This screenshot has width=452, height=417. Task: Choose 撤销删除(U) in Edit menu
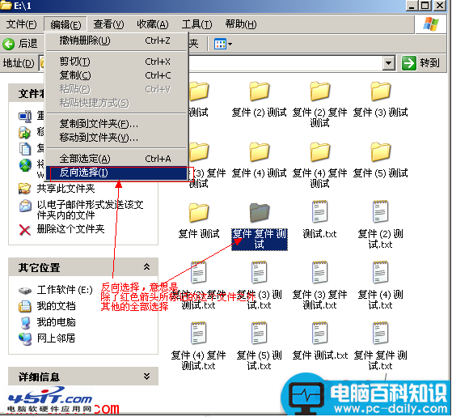116,40
